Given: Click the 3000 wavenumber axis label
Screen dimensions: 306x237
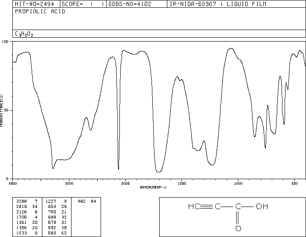Looking at the screenshot, I should [69, 183].
